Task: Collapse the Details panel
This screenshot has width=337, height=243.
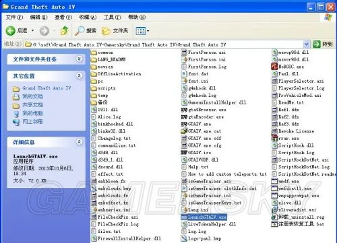Action: point(79,142)
